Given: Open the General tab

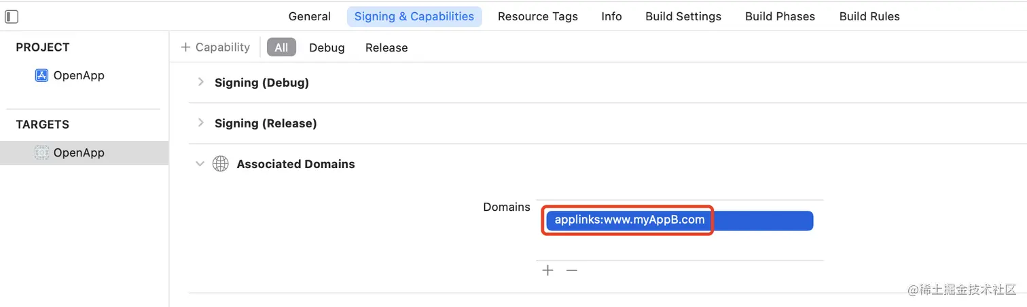Looking at the screenshot, I should (x=310, y=16).
